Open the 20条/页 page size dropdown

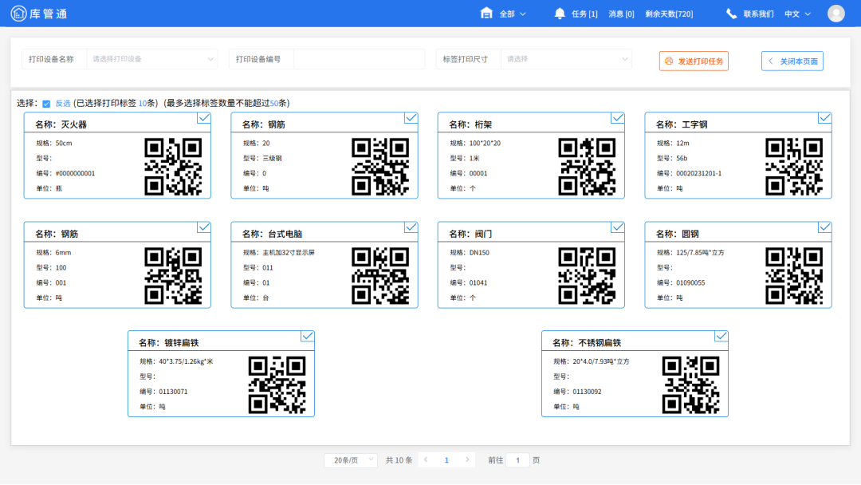351,460
